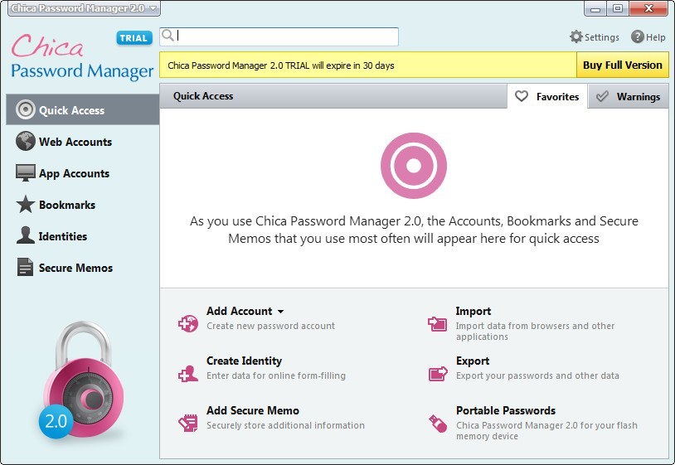675x465 pixels.
Task: Click the Web Accounts globe icon
Action: click(x=26, y=141)
